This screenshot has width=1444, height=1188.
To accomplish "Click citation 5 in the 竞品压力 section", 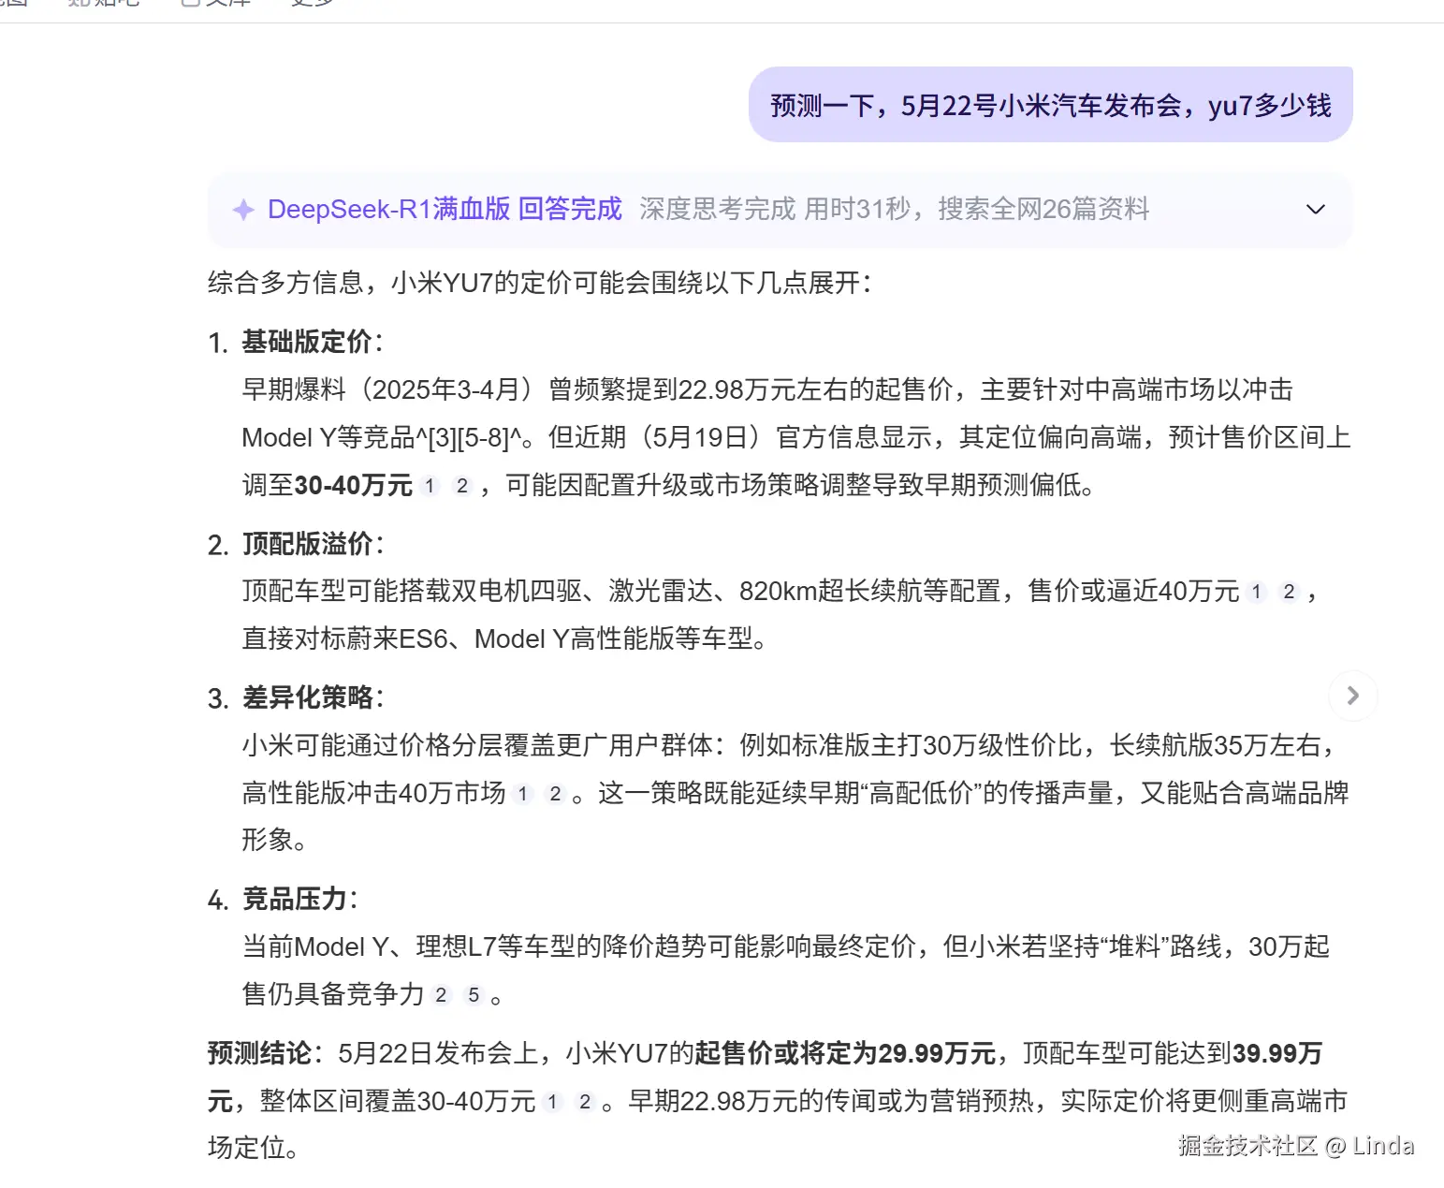I will tap(474, 995).
